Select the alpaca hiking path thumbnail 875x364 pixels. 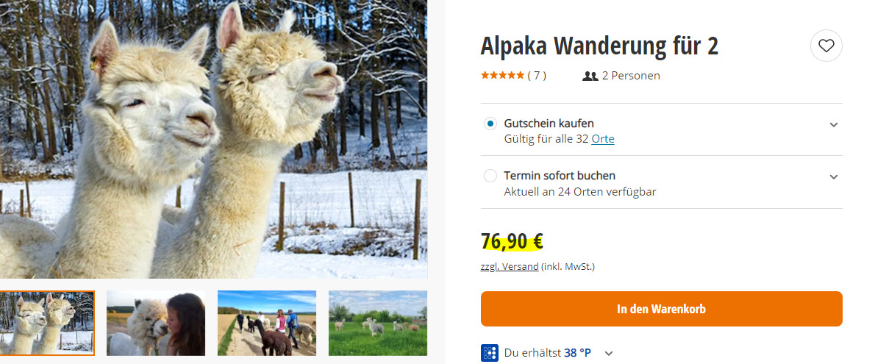[267, 324]
